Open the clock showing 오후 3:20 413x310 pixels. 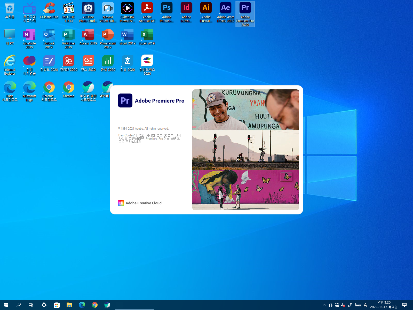(384, 305)
